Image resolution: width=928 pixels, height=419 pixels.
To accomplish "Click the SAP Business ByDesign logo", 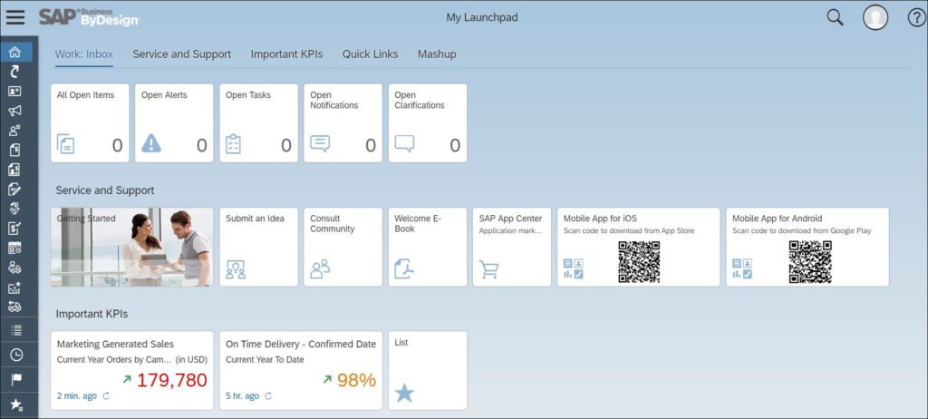I will tap(90, 17).
